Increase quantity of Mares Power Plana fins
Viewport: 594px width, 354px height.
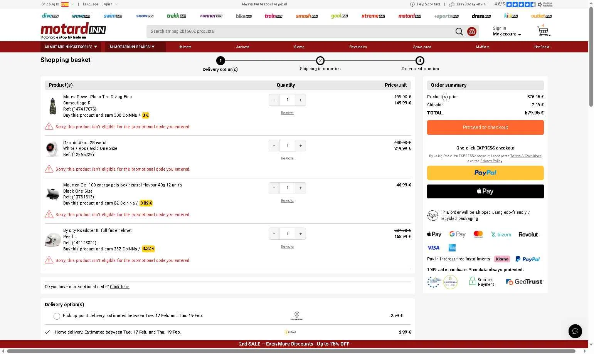tap(301, 100)
